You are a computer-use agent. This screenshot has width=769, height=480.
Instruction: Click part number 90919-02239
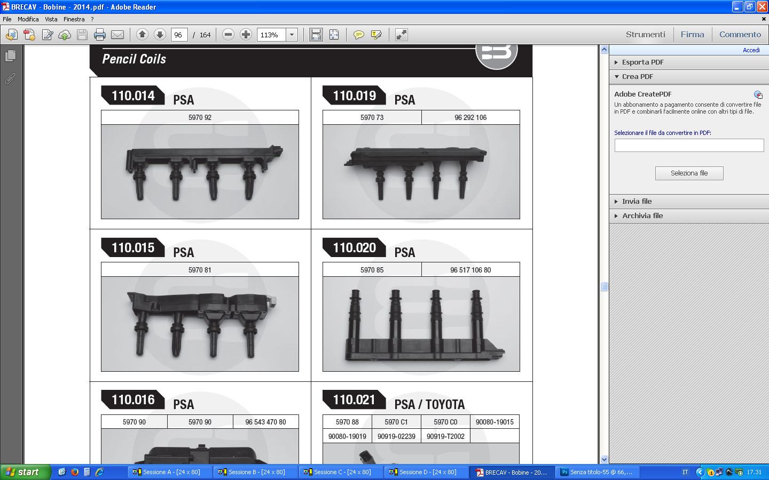point(396,436)
